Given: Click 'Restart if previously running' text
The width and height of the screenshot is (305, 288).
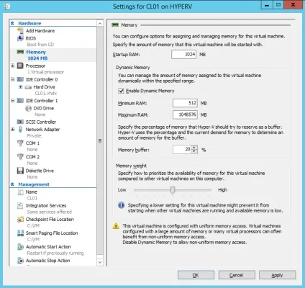Looking at the screenshot, I should tap(55, 253).
